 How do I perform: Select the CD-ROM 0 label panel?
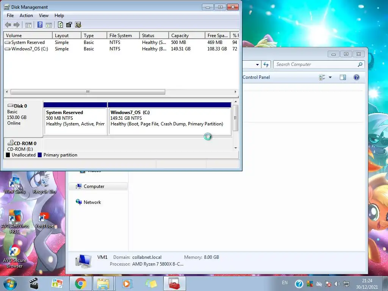[x=23, y=145]
